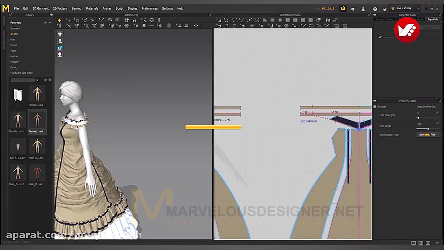This screenshot has height=250, width=444.
Task: Open the Preferences menu
Action: pyautogui.click(x=149, y=8)
